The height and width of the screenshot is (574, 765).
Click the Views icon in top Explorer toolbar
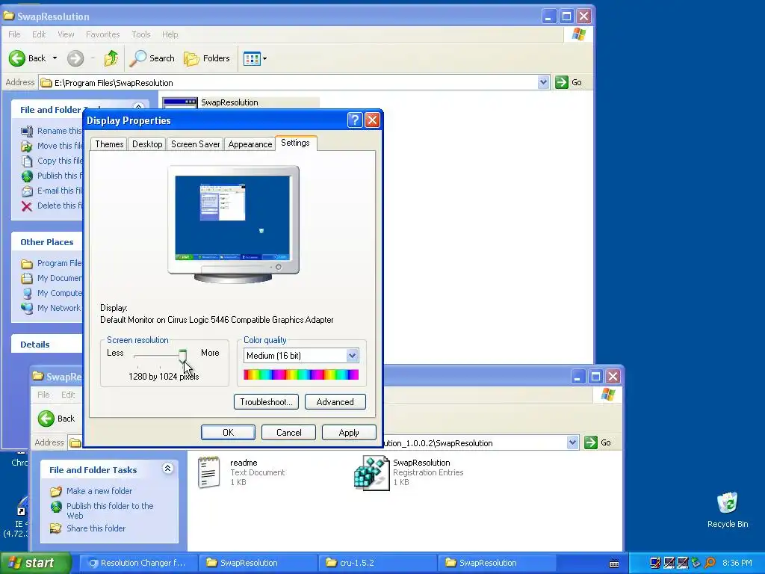pyautogui.click(x=252, y=59)
